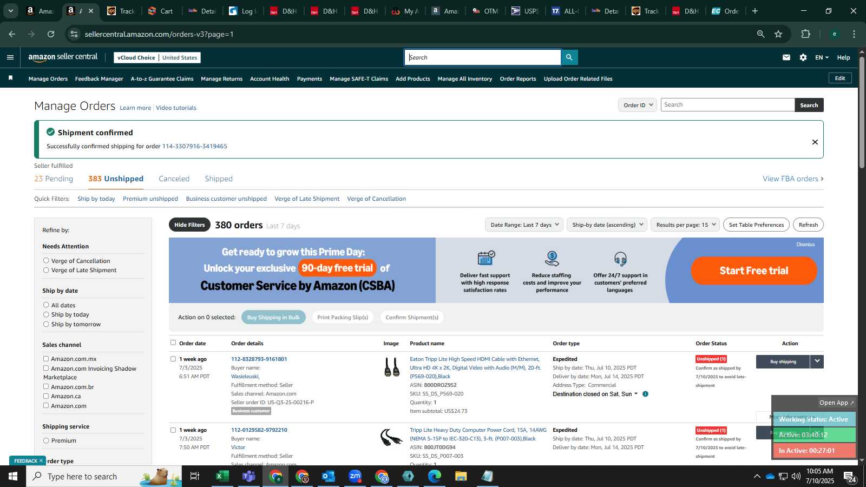Screen dimensions: 866x487
Task: Click the Start Free trial button
Action: [x=754, y=271]
